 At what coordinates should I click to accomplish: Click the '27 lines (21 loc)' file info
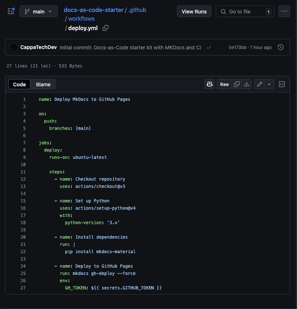[x=29, y=66]
